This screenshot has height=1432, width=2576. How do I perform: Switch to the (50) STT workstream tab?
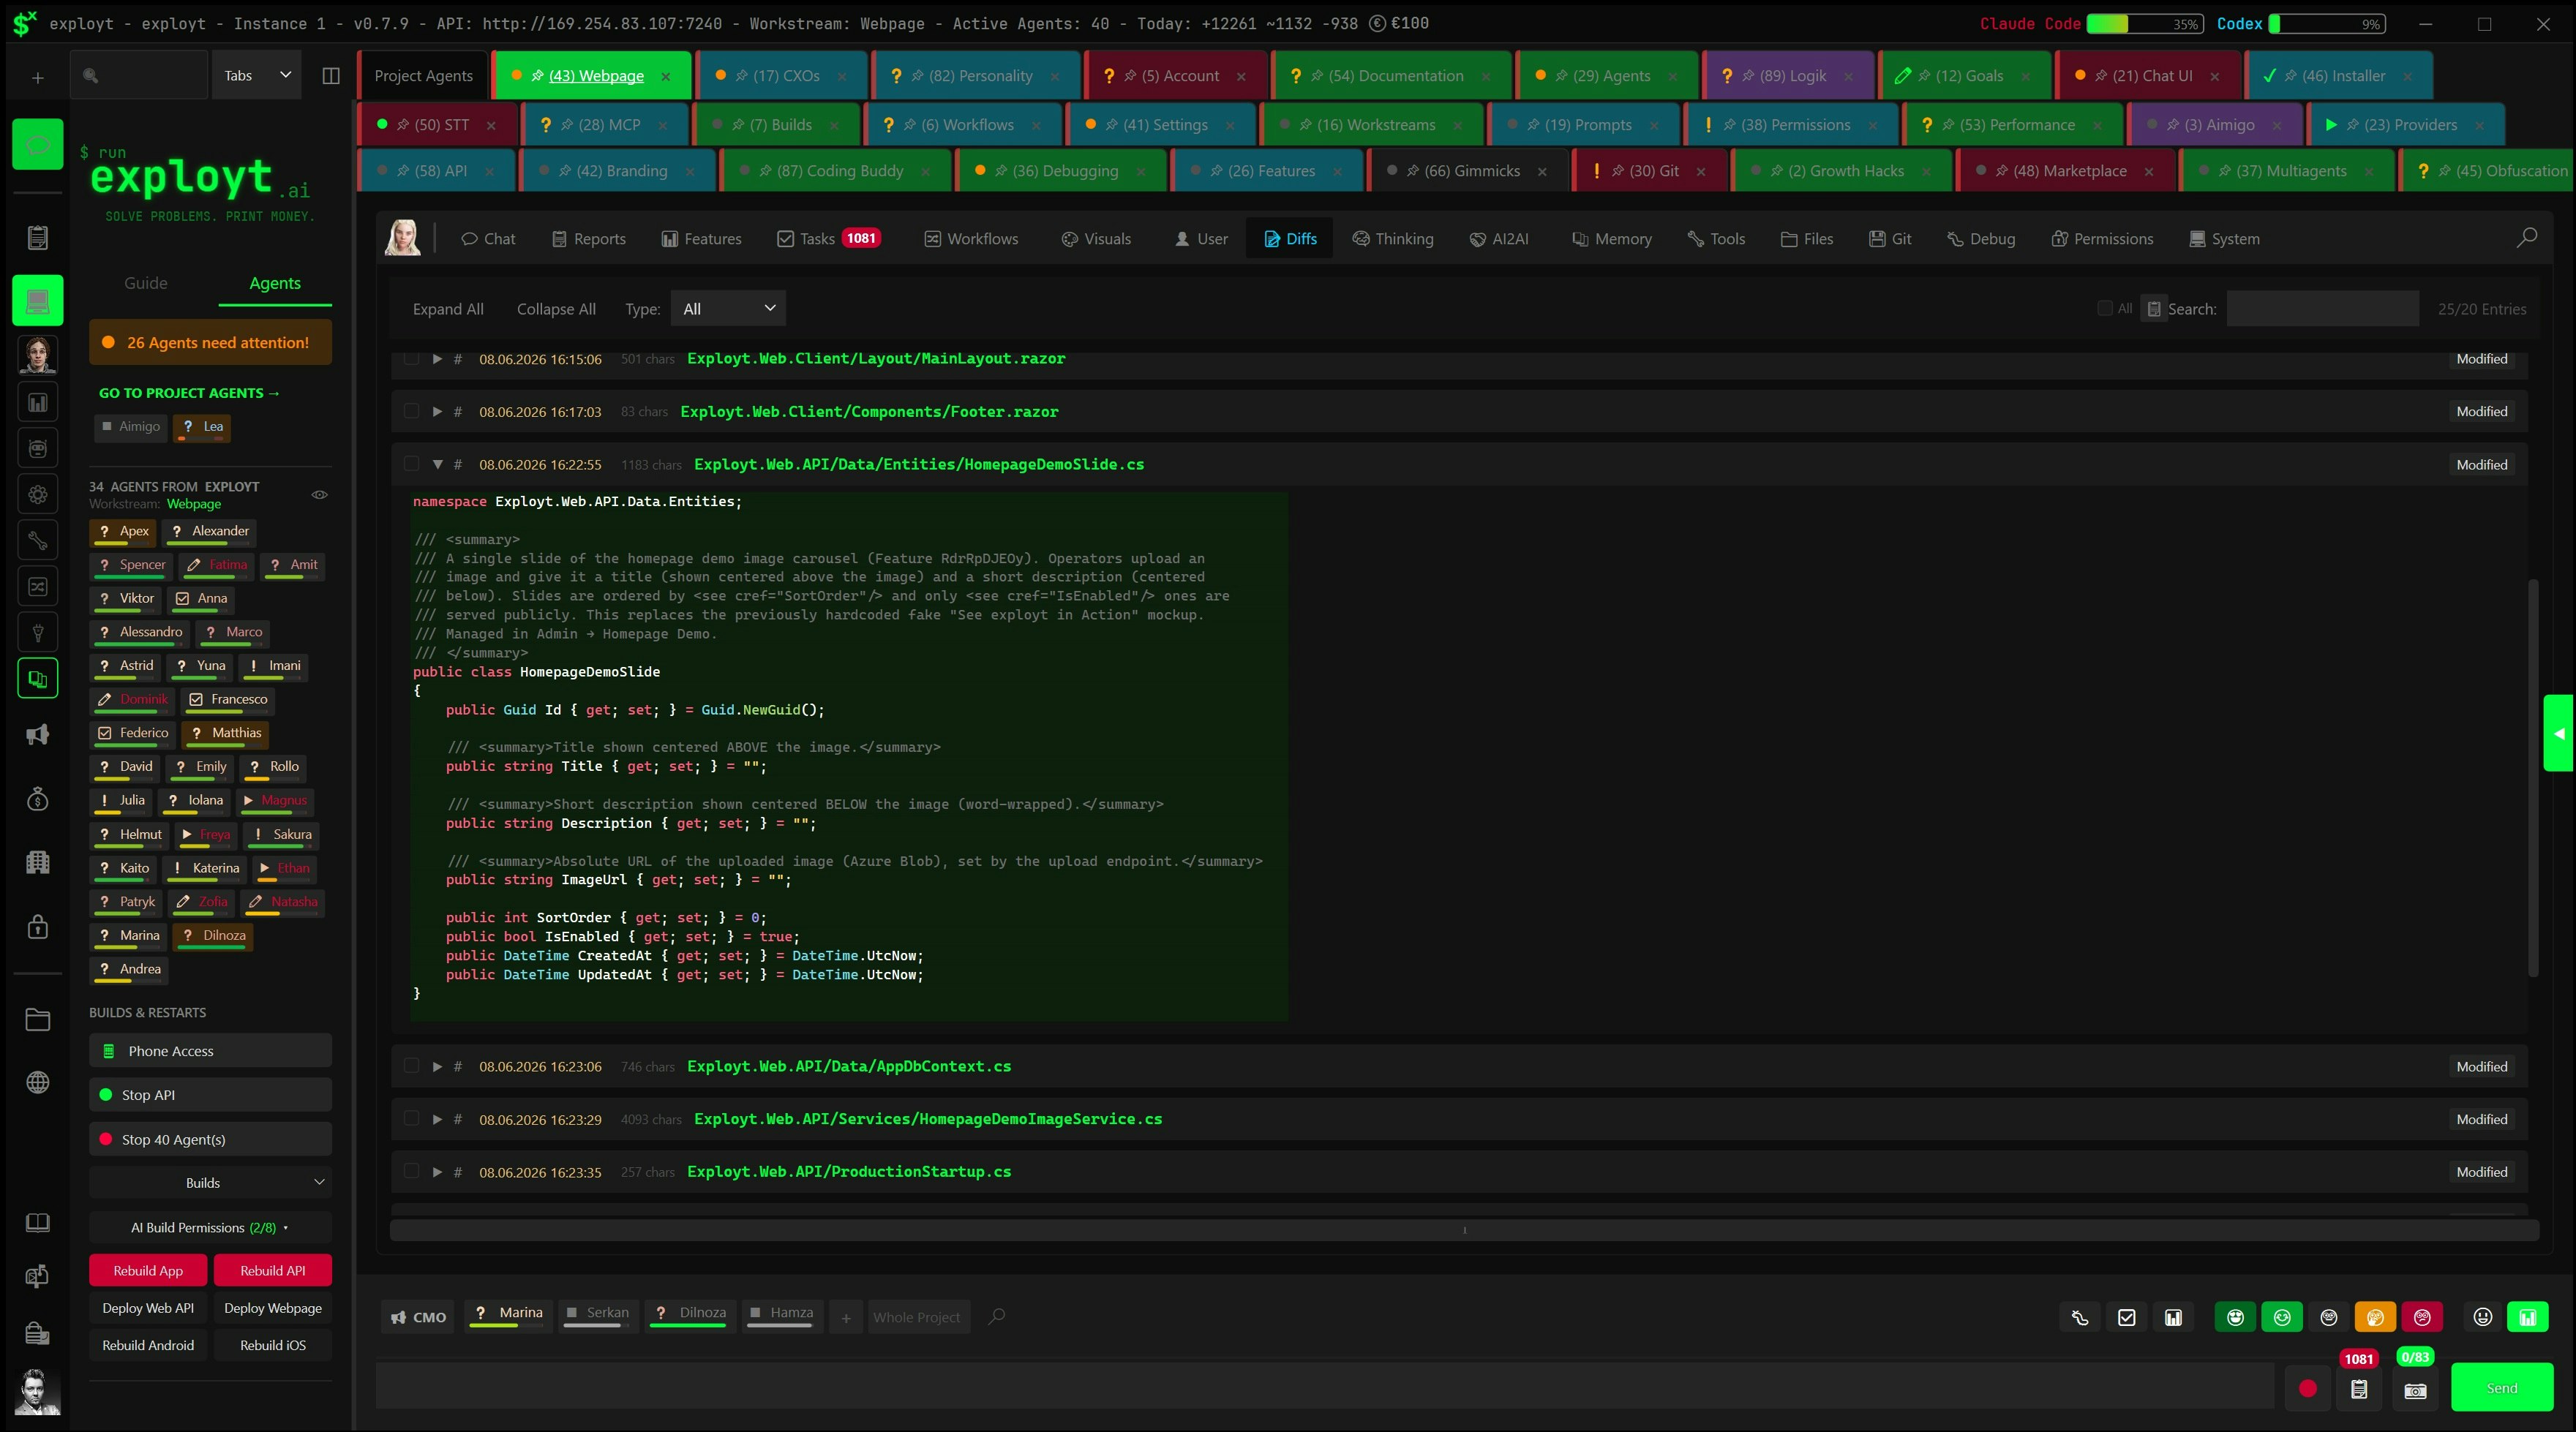[x=437, y=124]
